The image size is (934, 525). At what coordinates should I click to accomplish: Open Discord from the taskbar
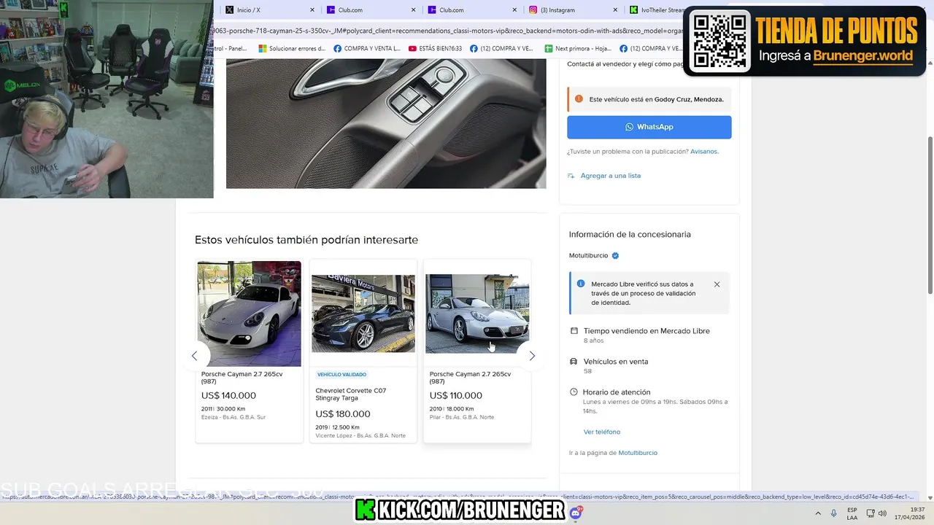click(576, 513)
